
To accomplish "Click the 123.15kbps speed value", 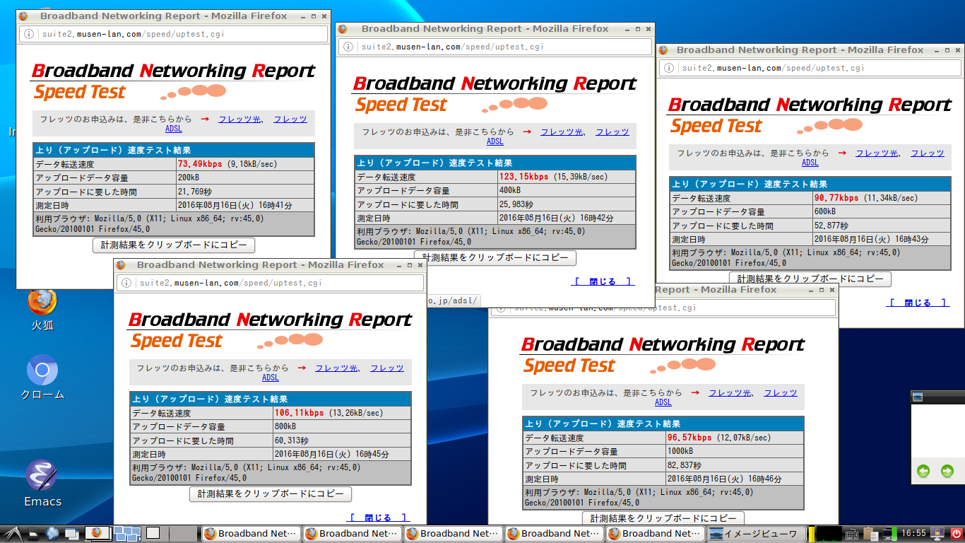I will 523,177.
